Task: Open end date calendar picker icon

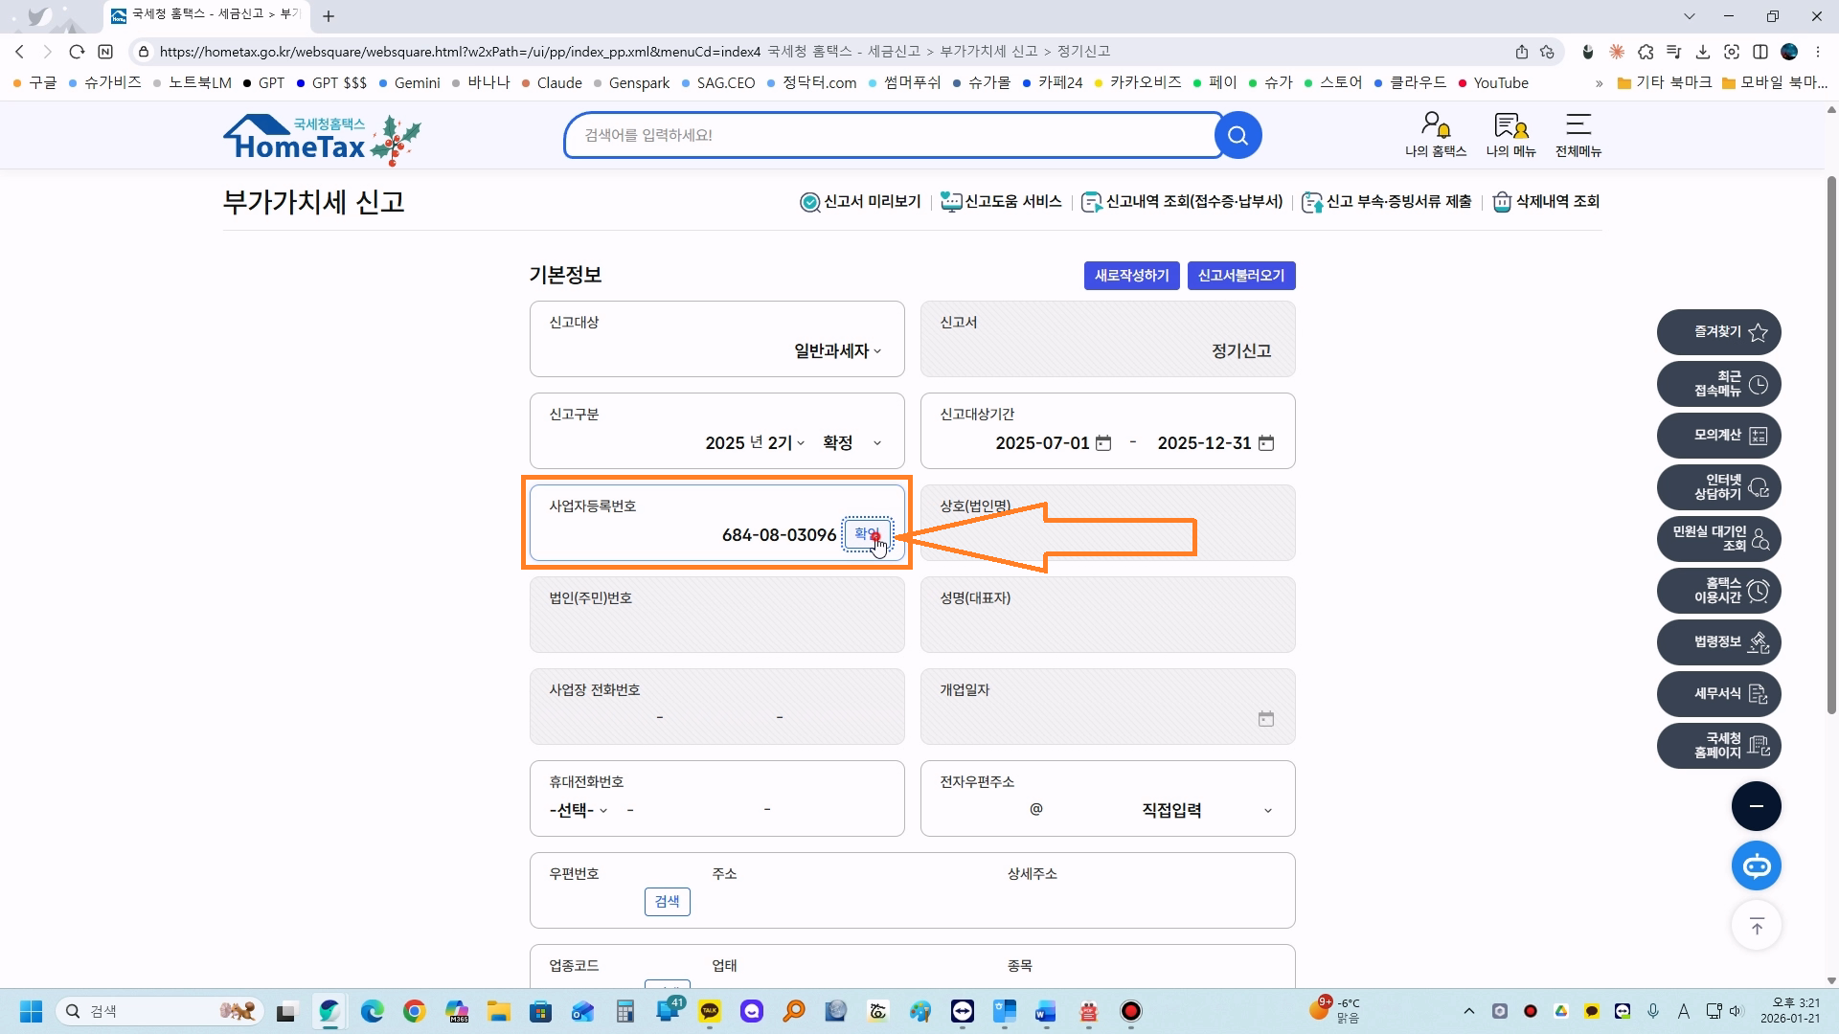Action: point(1265,443)
